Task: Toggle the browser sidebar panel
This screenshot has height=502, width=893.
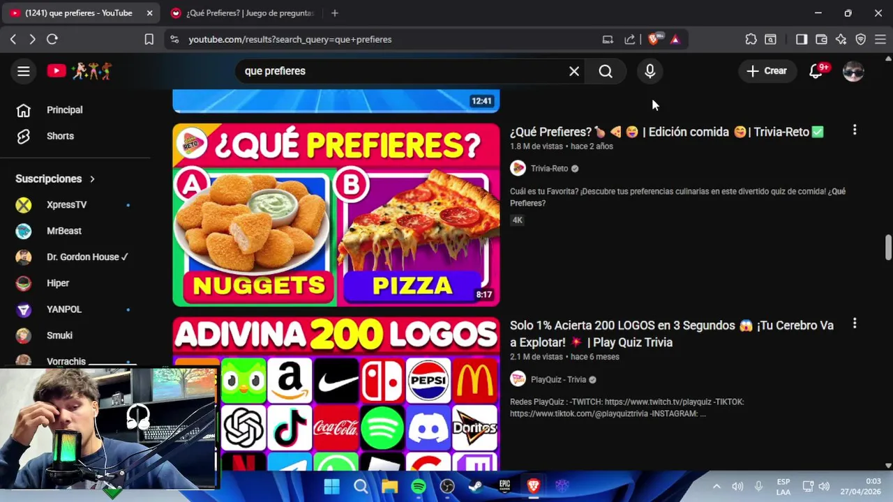Action: point(801,40)
